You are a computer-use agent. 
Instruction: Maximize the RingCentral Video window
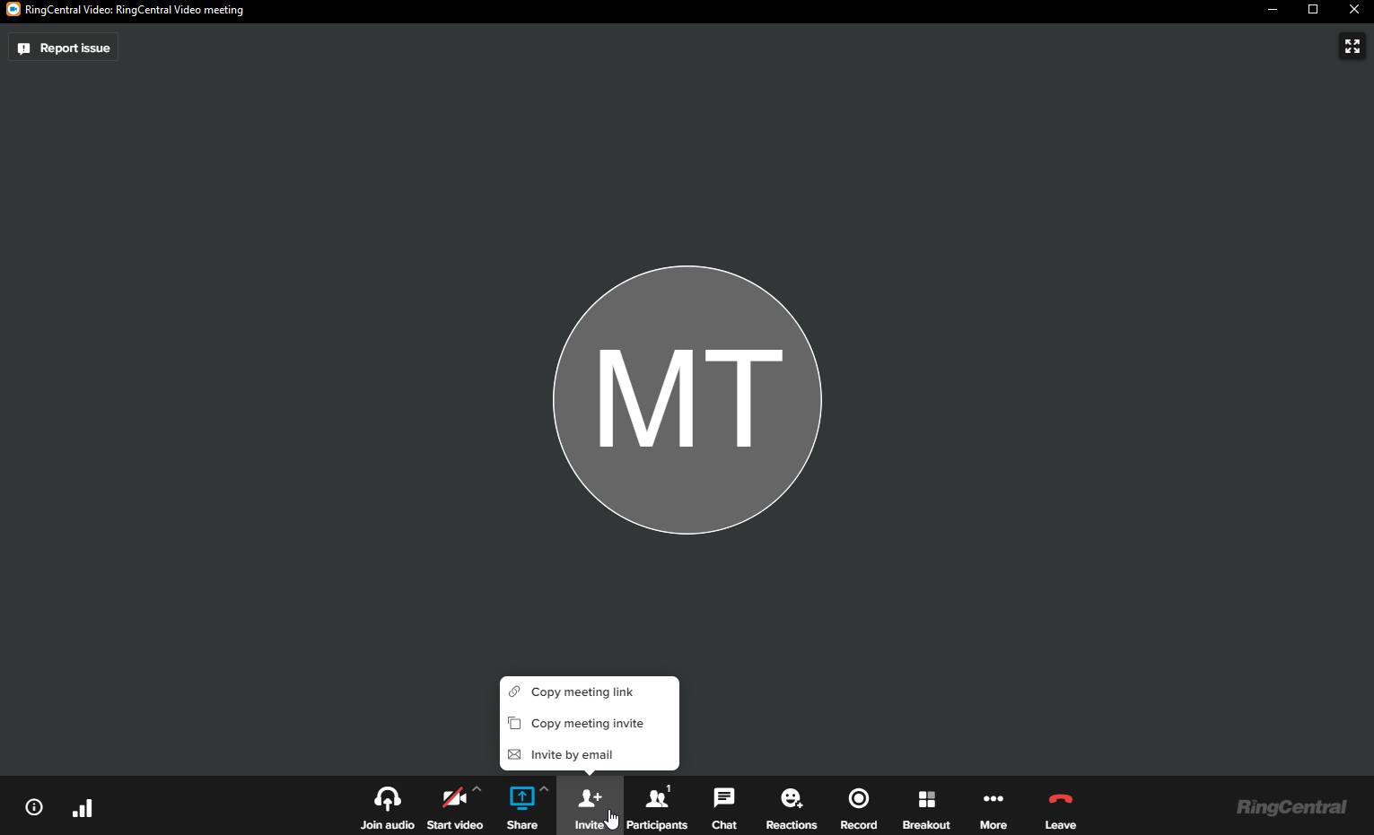[1313, 10]
